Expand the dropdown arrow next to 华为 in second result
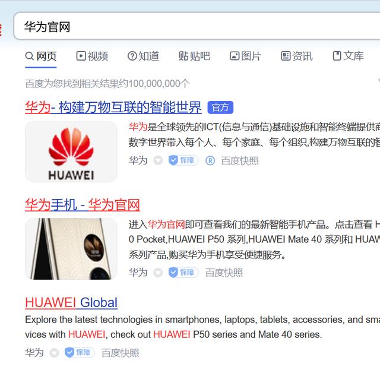380x370 pixels. [x=158, y=273]
